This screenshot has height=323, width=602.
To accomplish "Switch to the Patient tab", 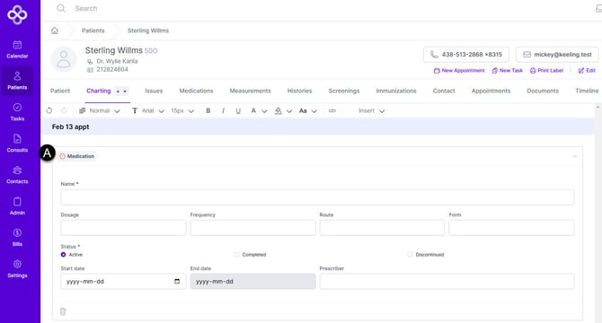I will [60, 91].
